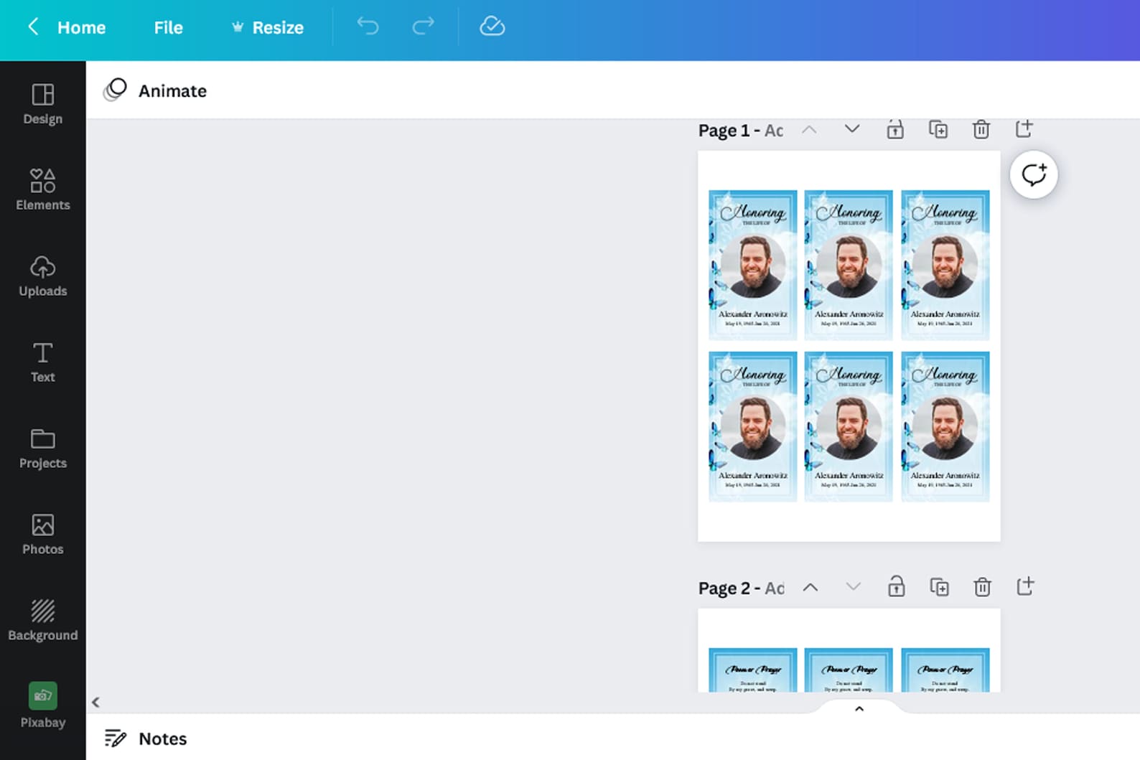Move Page 1 down with chevron
Viewport: 1140px width, 760px height.
click(x=851, y=129)
